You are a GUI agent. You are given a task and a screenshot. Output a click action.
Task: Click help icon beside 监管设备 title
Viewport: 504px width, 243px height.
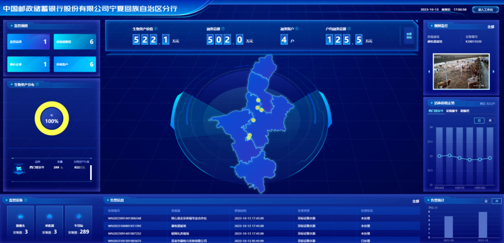(x=25, y=200)
